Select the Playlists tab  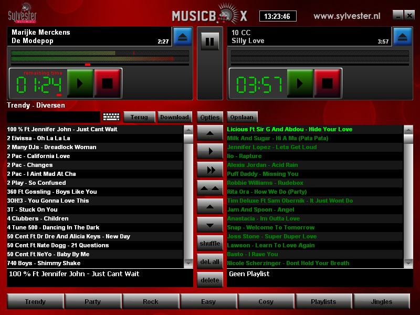coord(323,301)
